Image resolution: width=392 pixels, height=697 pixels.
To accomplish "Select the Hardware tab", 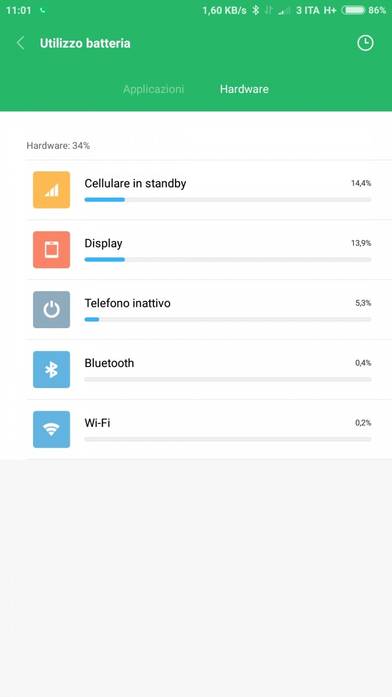I will (x=244, y=89).
